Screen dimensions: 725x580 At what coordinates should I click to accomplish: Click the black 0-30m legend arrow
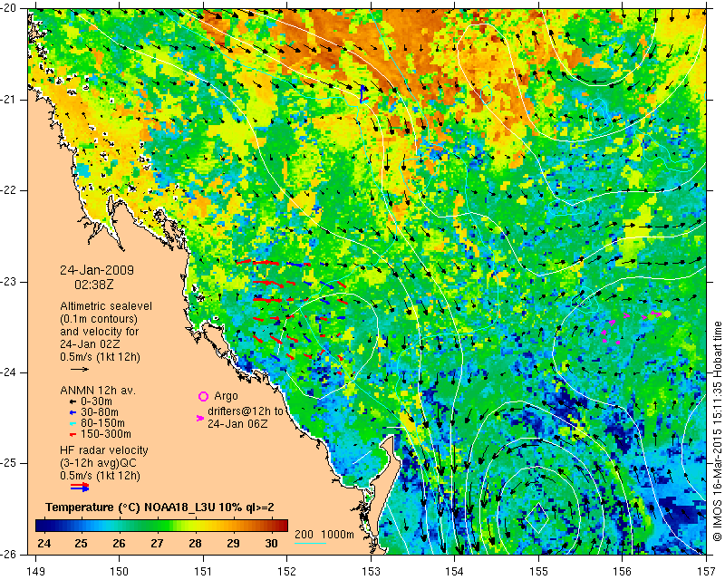point(72,401)
